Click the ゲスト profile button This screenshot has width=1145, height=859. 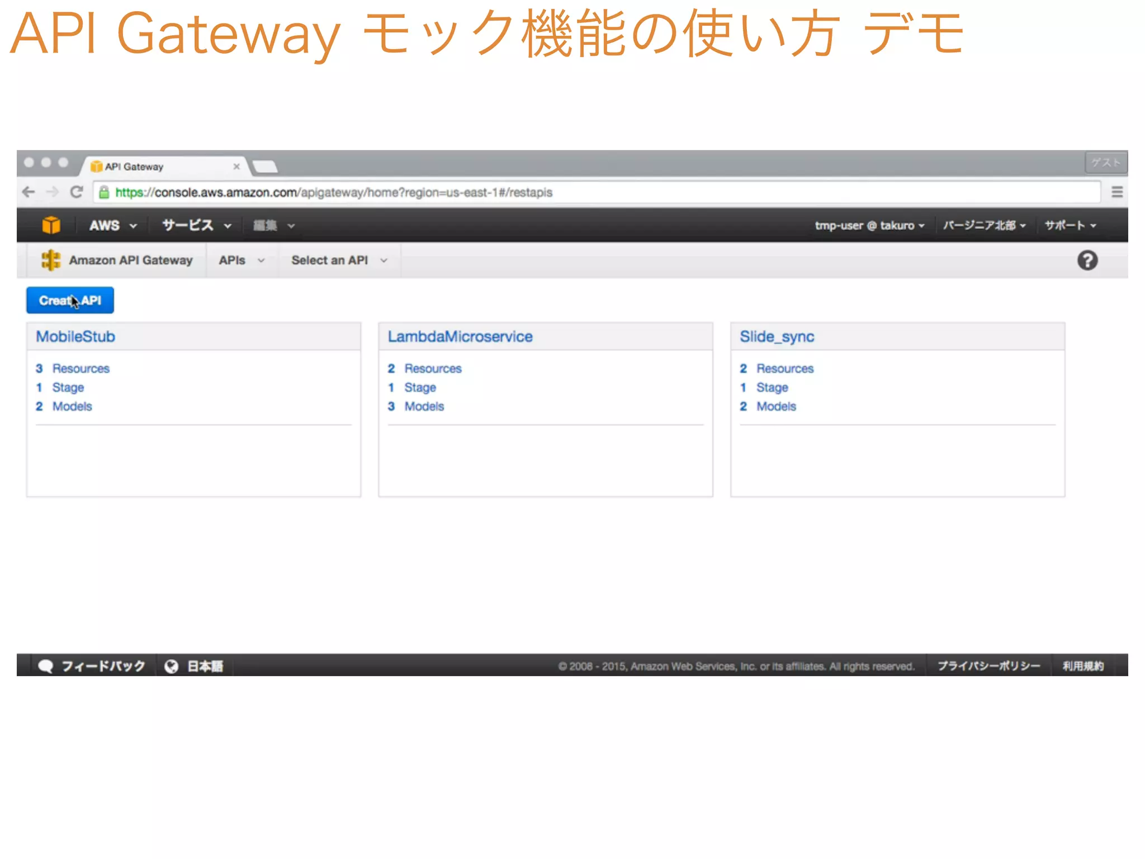pos(1106,163)
